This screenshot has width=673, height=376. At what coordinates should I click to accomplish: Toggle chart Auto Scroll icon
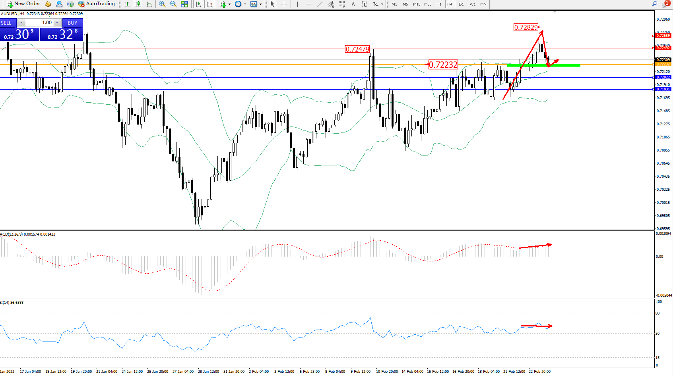tap(198, 4)
